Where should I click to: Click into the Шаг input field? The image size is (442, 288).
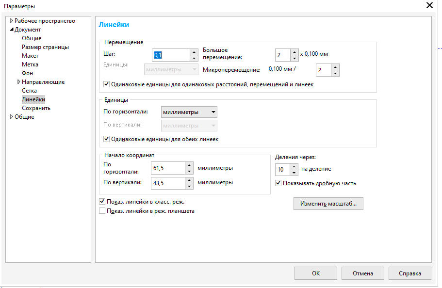[x=171, y=55]
